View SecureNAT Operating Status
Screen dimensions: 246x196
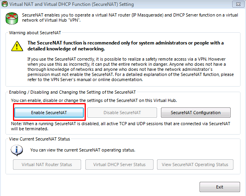coord(195,165)
